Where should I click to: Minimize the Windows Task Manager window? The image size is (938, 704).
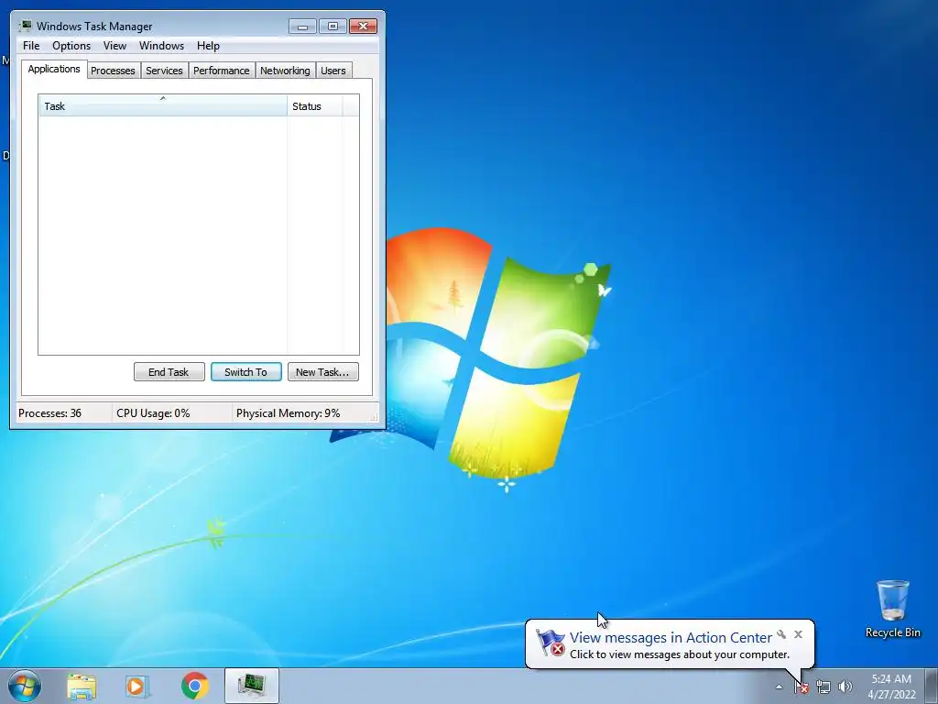coord(302,27)
